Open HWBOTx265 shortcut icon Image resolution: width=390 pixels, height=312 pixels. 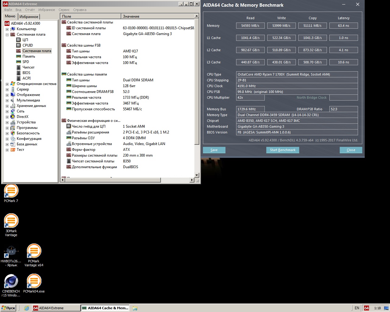coord(11,256)
